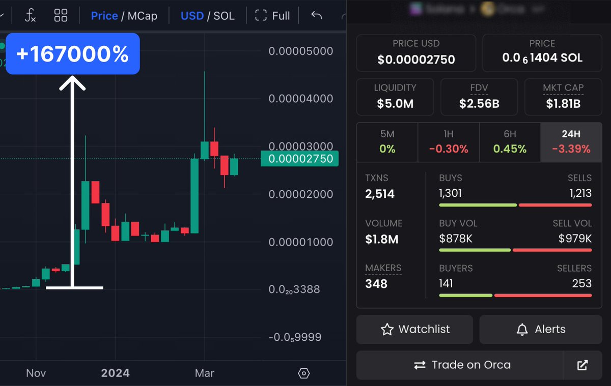The width and height of the screenshot is (611, 386).
Task: Click the 0.00003000 price axis label
Action: (301, 146)
